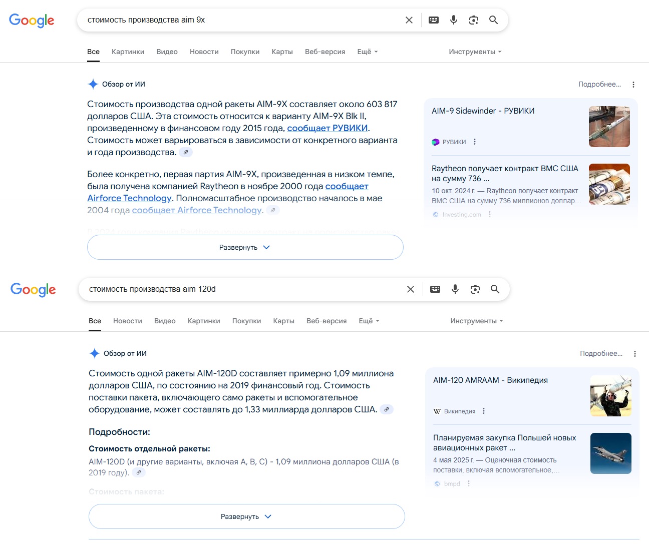This screenshot has width=649, height=558.
Task: Open the three-dot menu next to the AIM-120D overview's Подробнее
Action: click(635, 354)
